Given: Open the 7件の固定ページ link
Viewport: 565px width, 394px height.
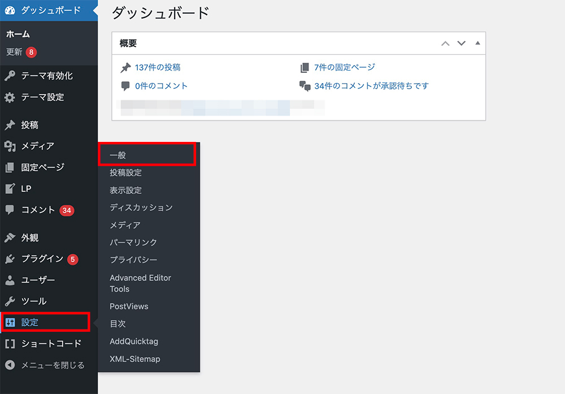Looking at the screenshot, I should click(345, 67).
